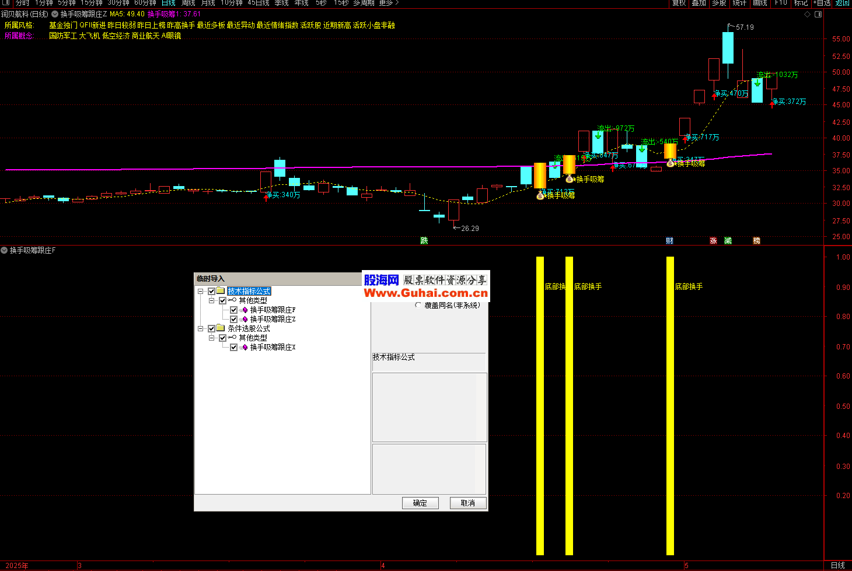Click the magenta formula icon of 换手吸筹跟庄F
Screen dimensions: 852x571
point(244,310)
